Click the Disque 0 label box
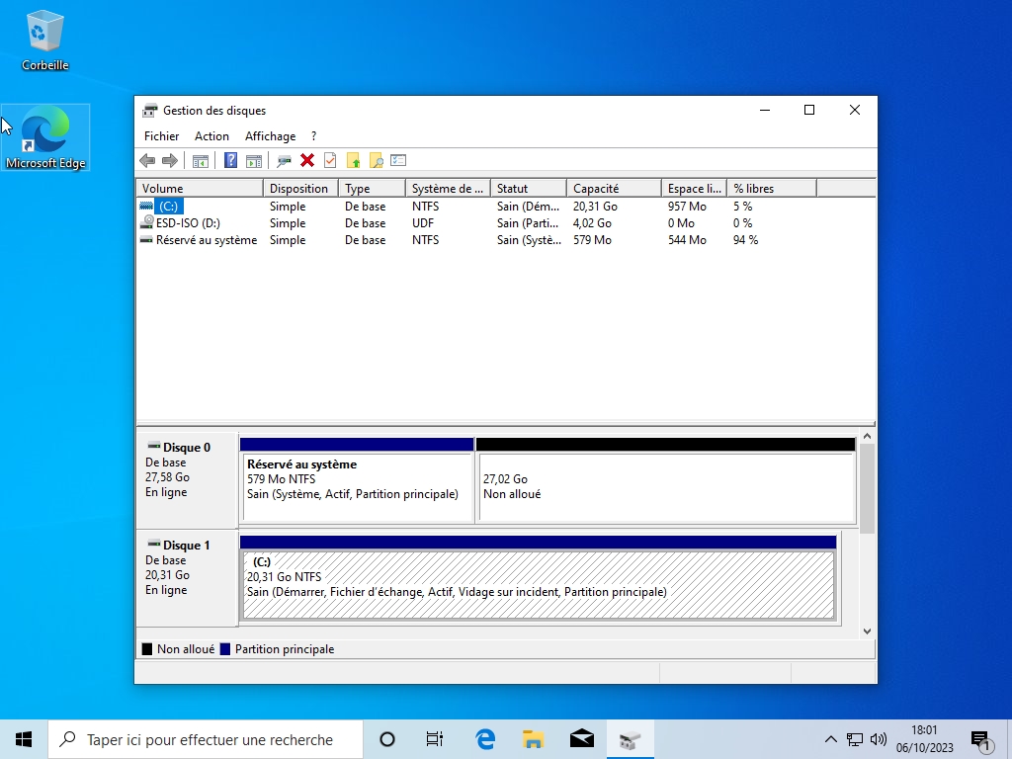 (x=186, y=478)
